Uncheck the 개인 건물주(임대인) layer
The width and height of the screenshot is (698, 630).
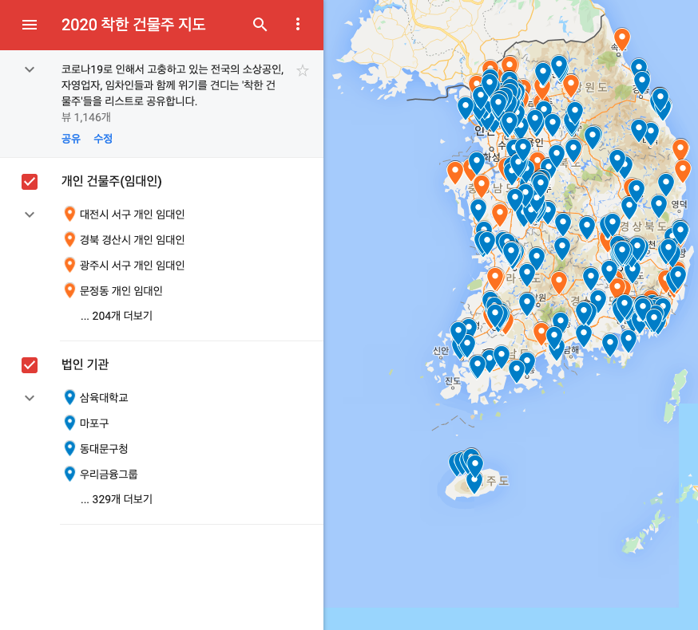tap(29, 182)
